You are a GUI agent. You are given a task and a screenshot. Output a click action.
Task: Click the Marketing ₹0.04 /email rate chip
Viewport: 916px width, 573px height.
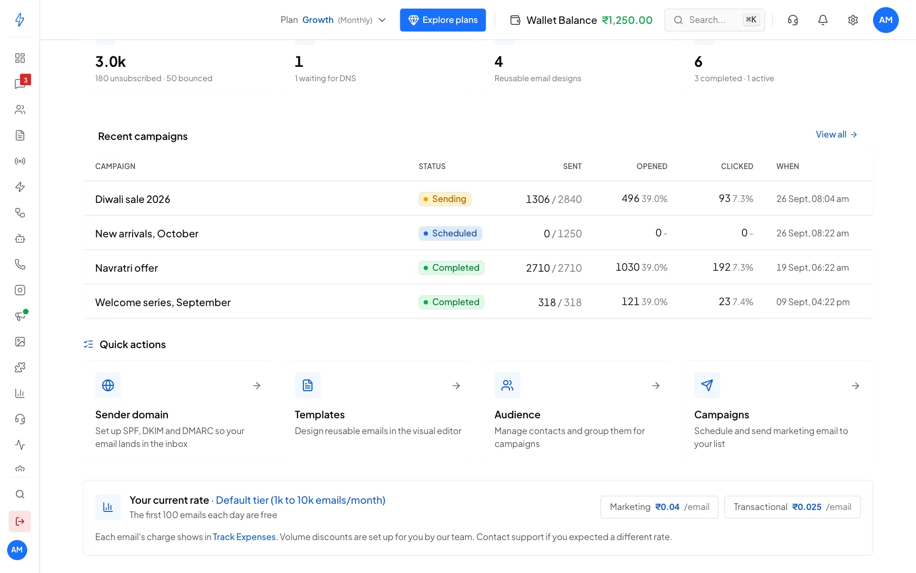[659, 507]
